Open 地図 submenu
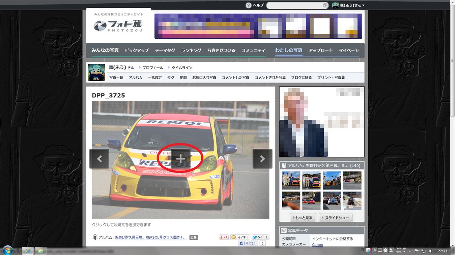 pos(183,77)
